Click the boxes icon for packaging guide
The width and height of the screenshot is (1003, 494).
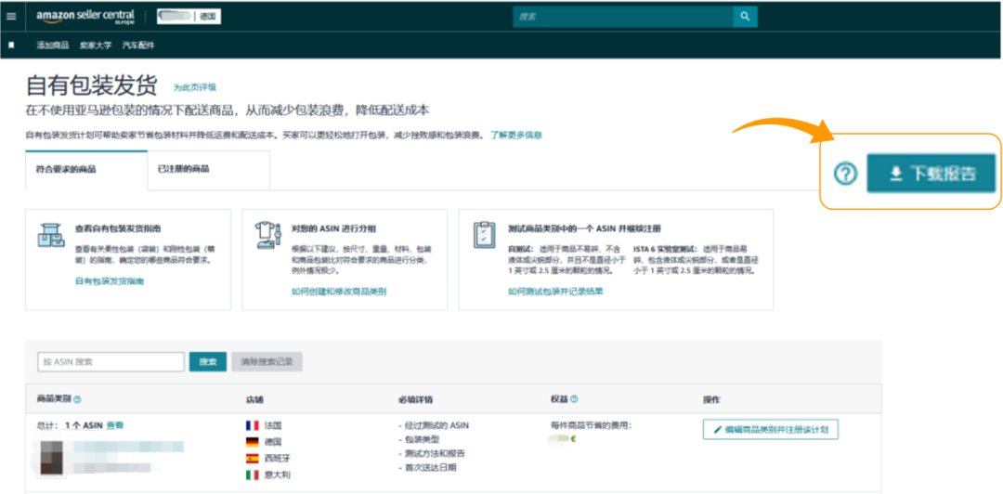[x=51, y=237]
